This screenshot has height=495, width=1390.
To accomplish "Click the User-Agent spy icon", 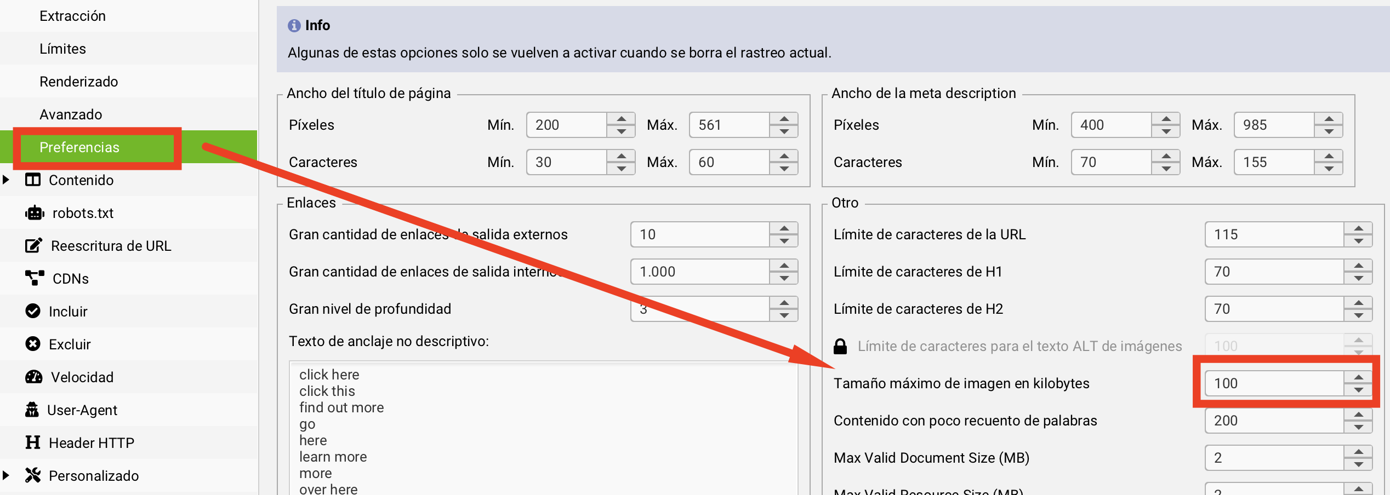I will tap(32, 410).
